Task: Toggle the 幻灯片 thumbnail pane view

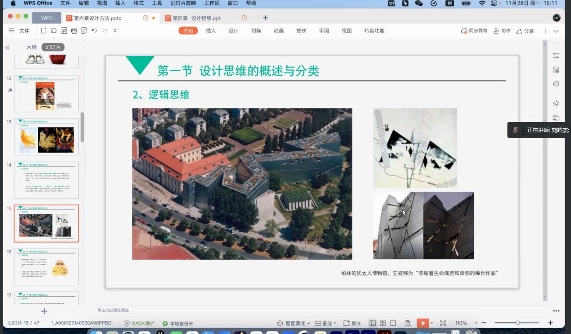Action: pos(53,47)
